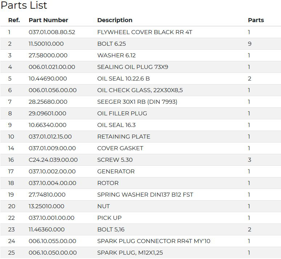Select part number 037.10.004.00.00

(53, 183)
